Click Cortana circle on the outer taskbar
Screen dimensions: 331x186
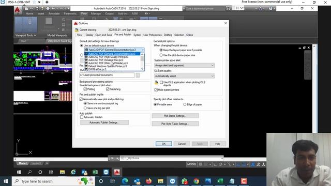[x=101, y=181]
